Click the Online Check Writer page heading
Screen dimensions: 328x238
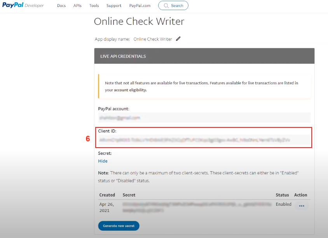tap(139, 21)
